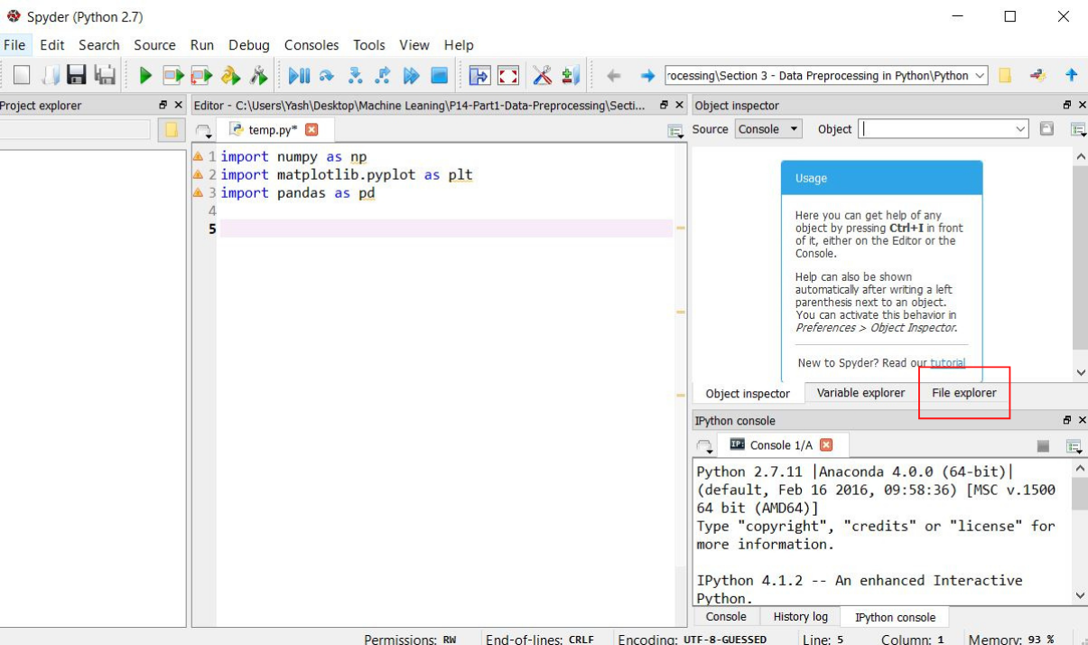
Task: Open Spyder Preferences via toolbar wrench icon
Action: click(543, 74)
